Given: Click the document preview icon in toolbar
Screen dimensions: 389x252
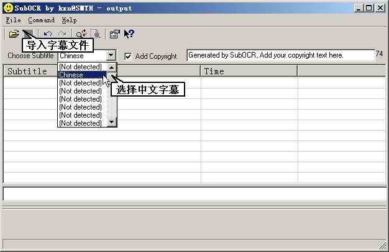Looking at the screenshot, I should coord(95,34).
